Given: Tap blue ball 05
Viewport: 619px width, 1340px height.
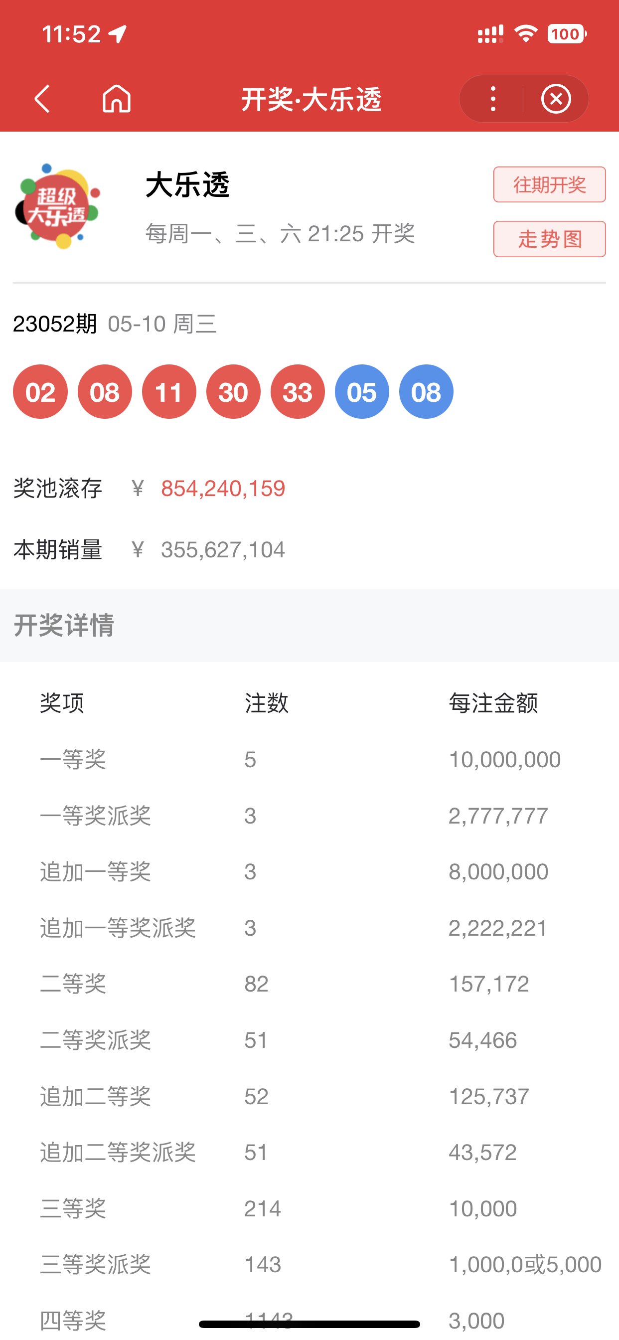Looking at the screenshot, I should (362, 392).
